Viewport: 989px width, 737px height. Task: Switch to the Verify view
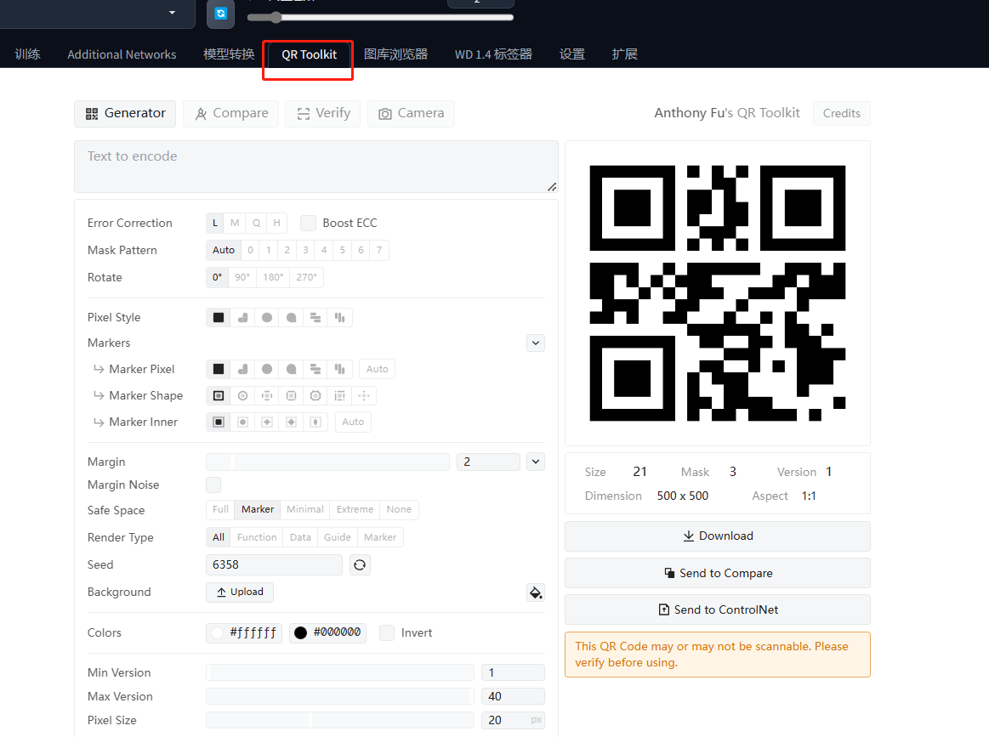click(x=323, y=113)
